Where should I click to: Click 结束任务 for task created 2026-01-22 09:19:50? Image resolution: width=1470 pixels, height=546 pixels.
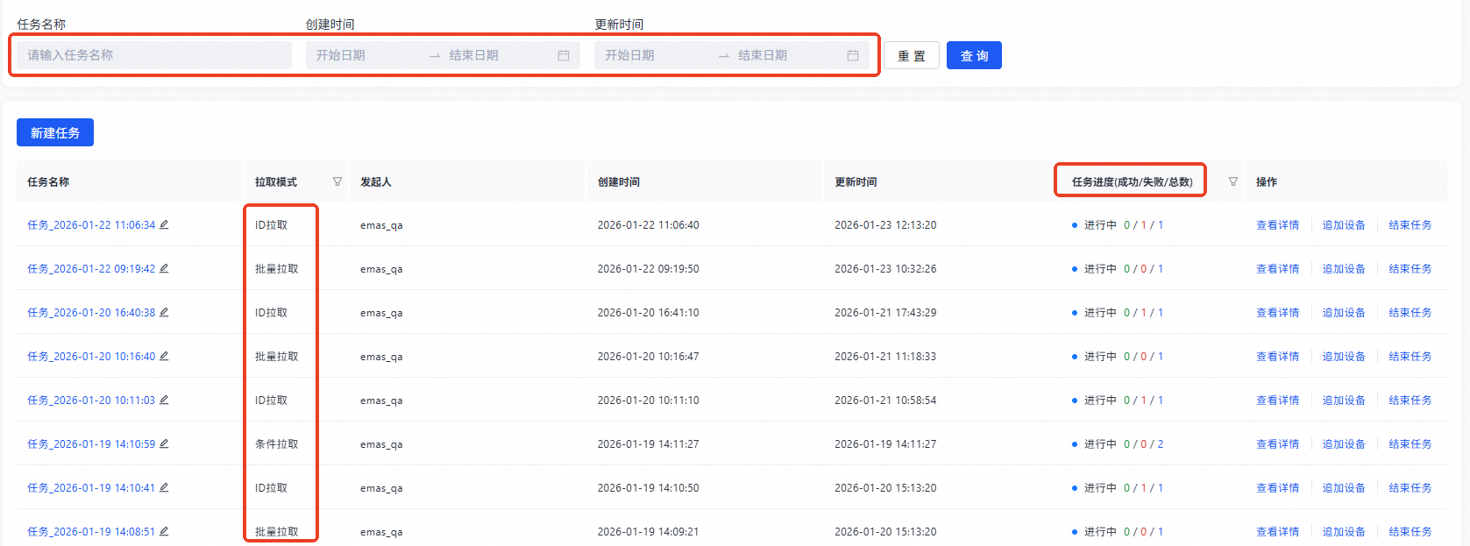1410,269
